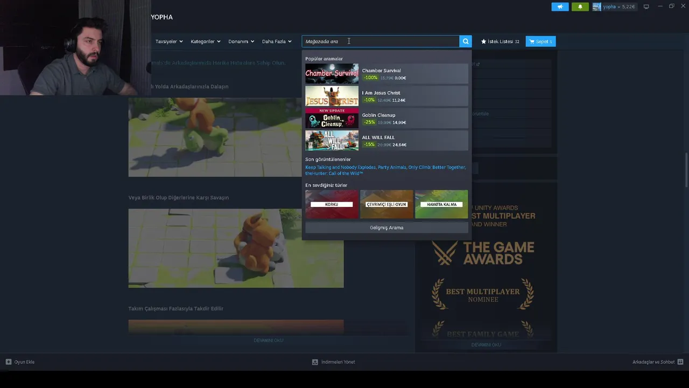The image size is (689, 388).
Task: Expand the Kategoriler dropdown menu
Action: click(205, 41)
